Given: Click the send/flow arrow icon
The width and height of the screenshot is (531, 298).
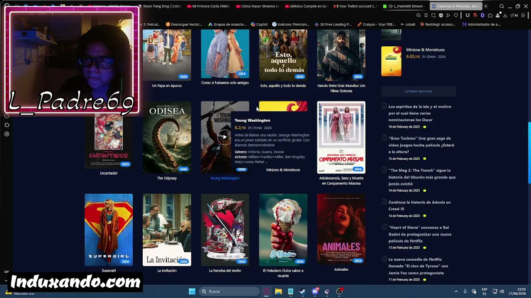Looking at the screenshot, I should pos(448,15).
